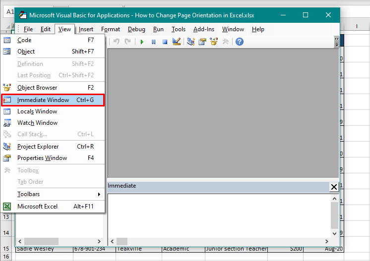Open the Window menu
Screen dimensions: 370x261
[233, 29]
